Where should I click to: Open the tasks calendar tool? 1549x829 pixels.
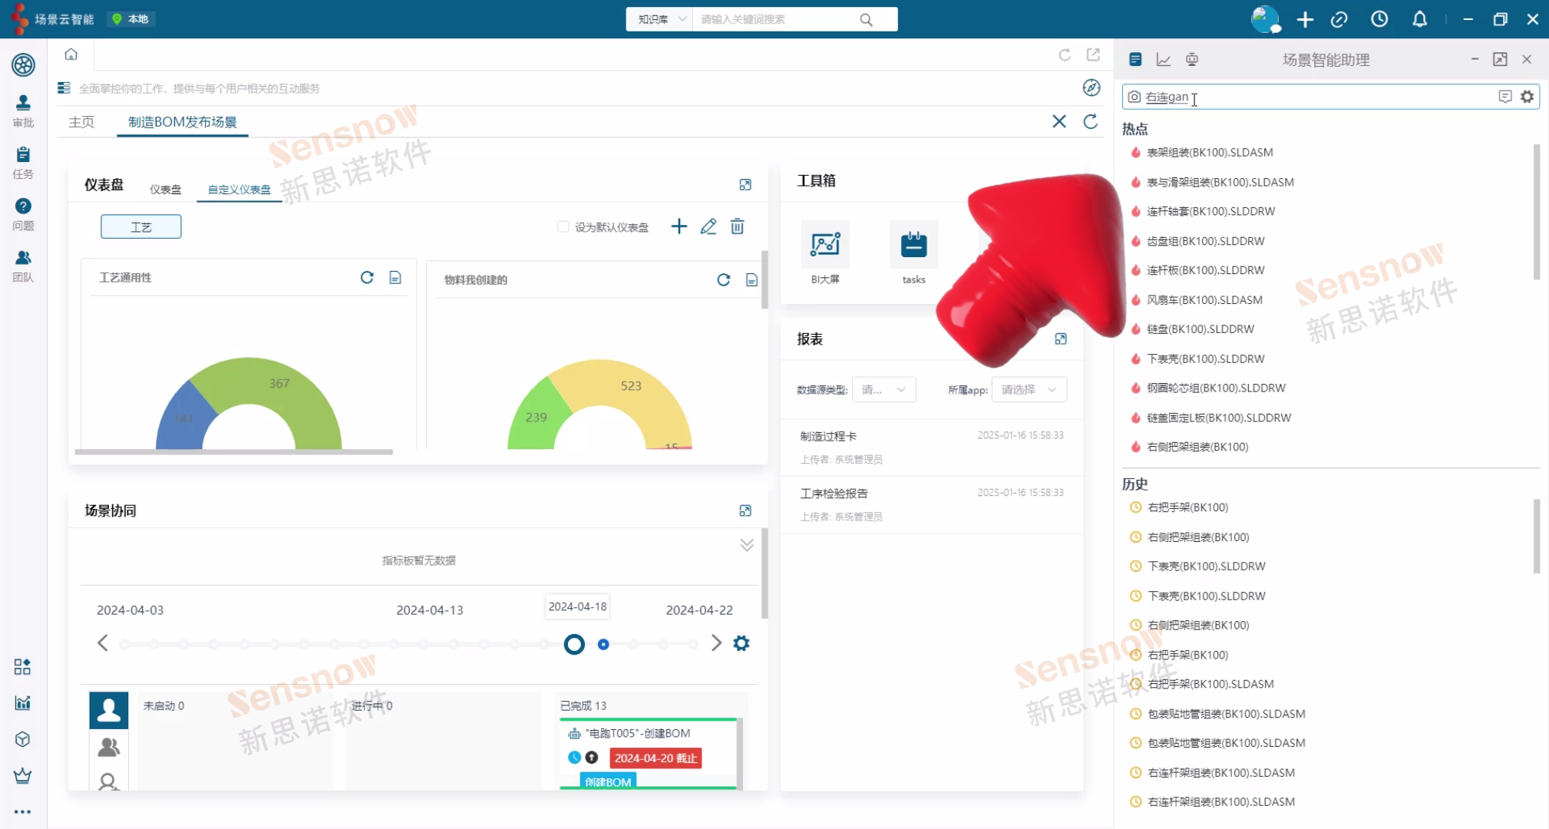click(x=913, y=245)
